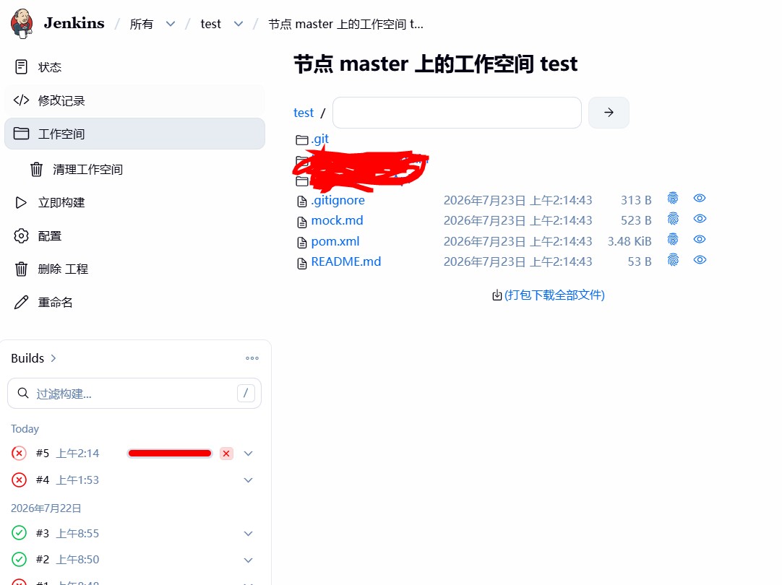
Task: Click the file icon beside README.md
Action: click(301, 263)
